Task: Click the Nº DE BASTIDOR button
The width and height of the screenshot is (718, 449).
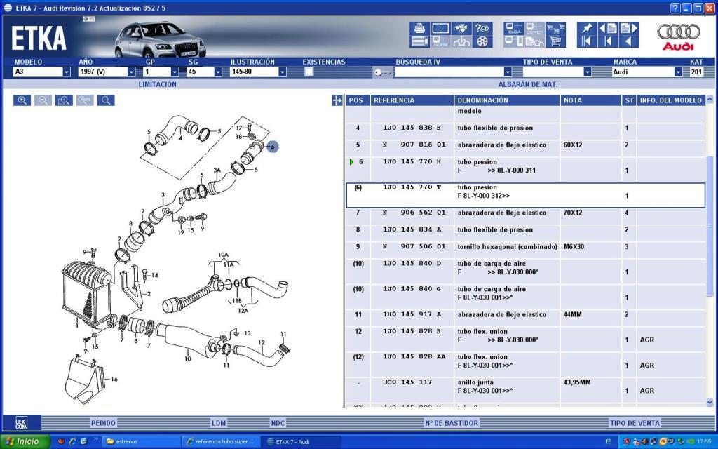Action: pyautogui.click(x=452, y=423)
